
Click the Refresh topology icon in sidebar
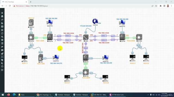point(2,33)
